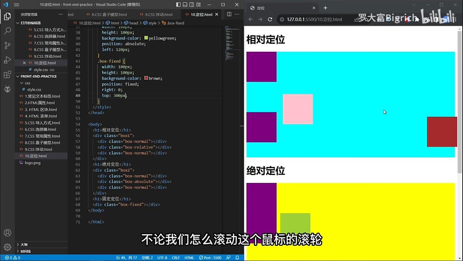463x261 pixels.
Task: Toggle primary side bar layout icon
Action: coord(178,4)
